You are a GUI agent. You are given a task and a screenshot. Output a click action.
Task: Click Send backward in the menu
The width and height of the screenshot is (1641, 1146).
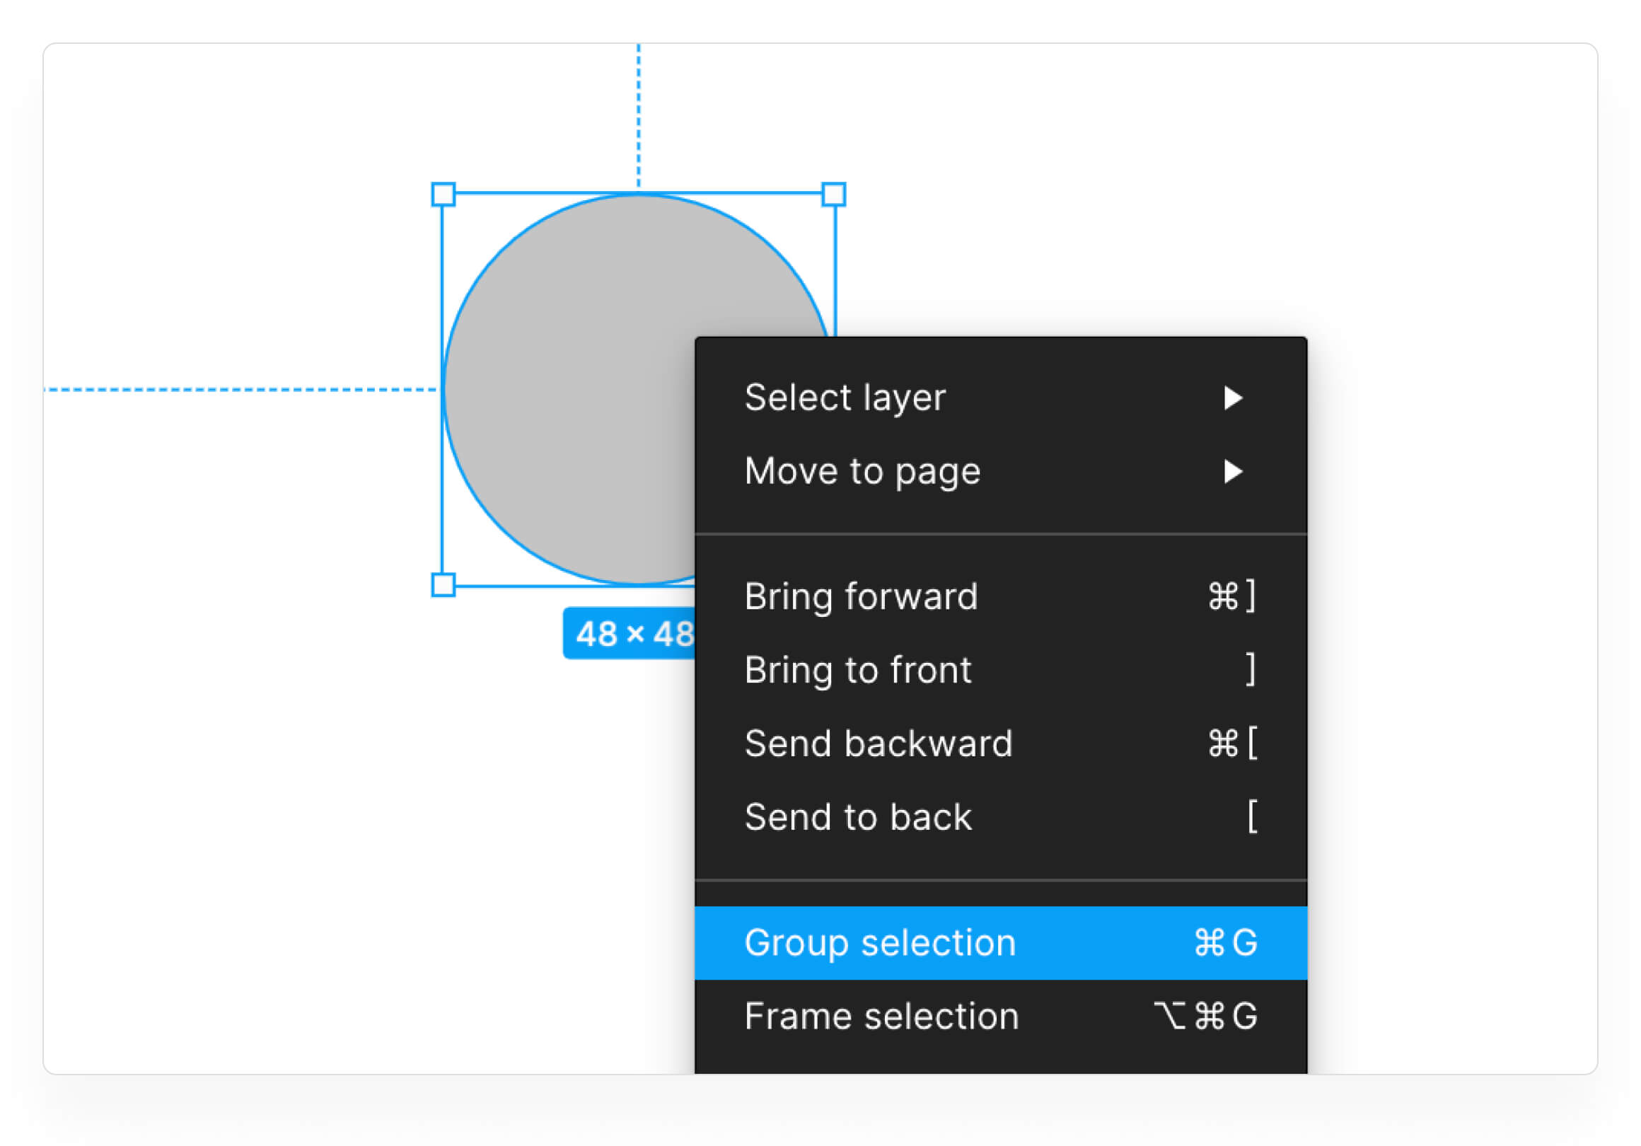tap(879, 744)
